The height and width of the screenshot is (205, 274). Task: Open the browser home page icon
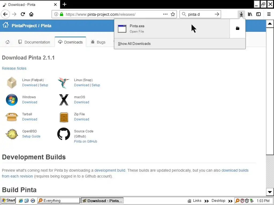click(x=31, y=14)
